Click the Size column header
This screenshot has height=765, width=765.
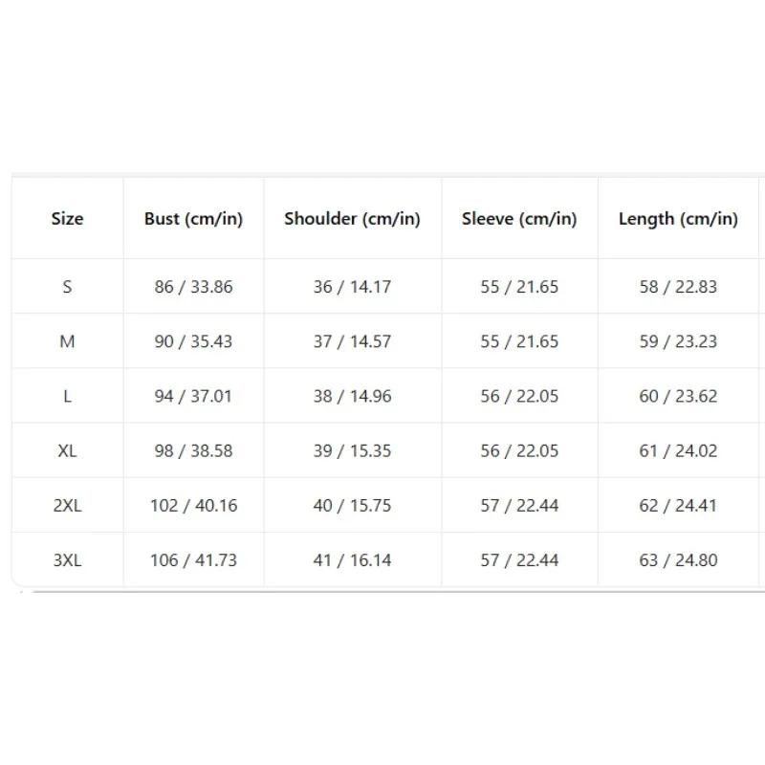pyautogui.click(x=67, y=219)
